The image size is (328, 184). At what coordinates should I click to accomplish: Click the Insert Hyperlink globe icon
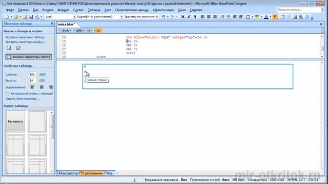coord(301,17)
